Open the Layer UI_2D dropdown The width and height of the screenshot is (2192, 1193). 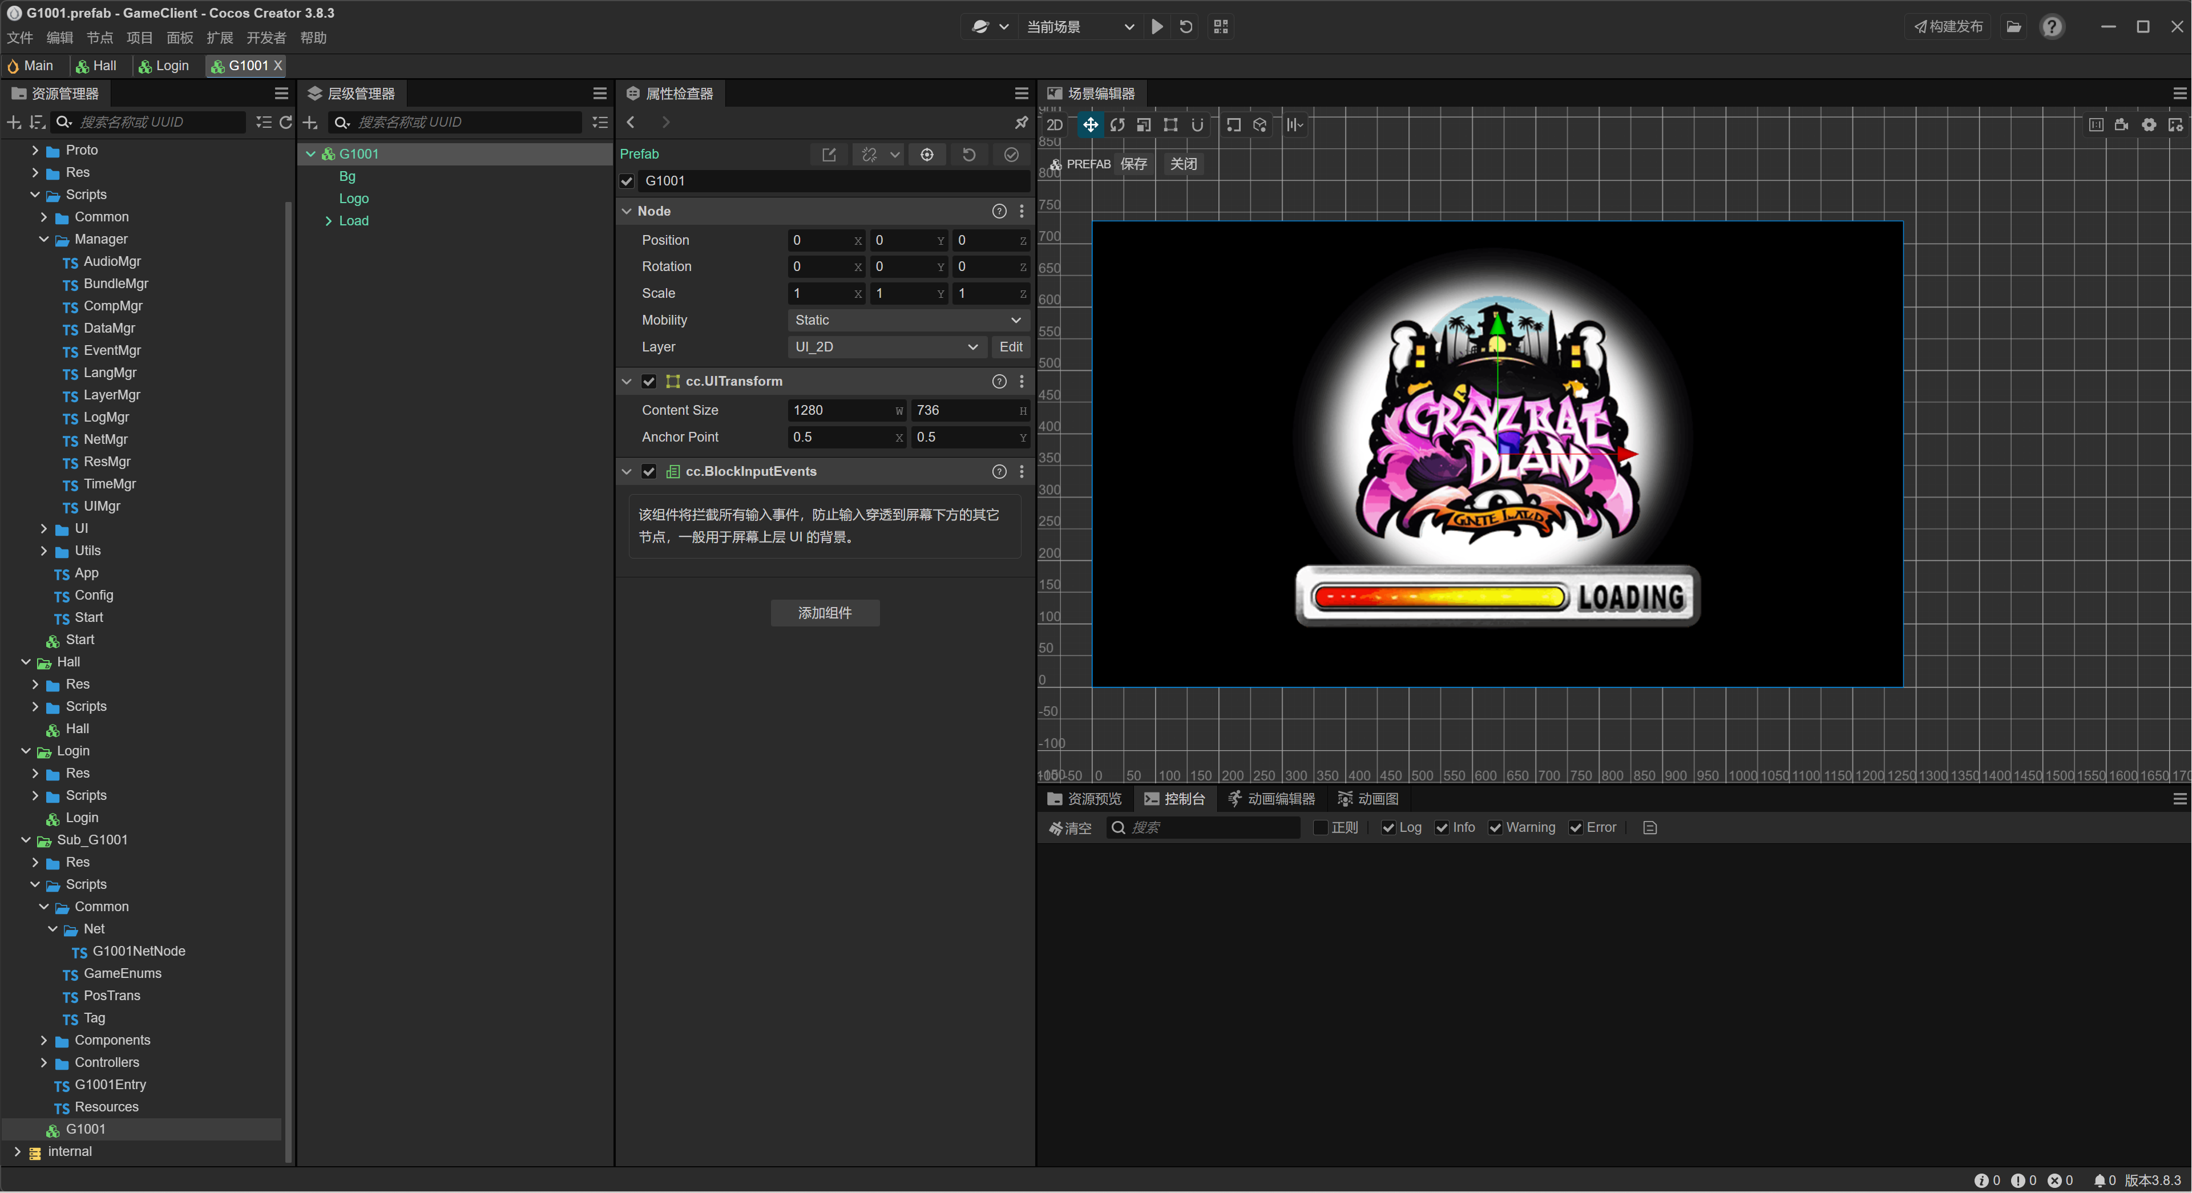tap(886, 346)
